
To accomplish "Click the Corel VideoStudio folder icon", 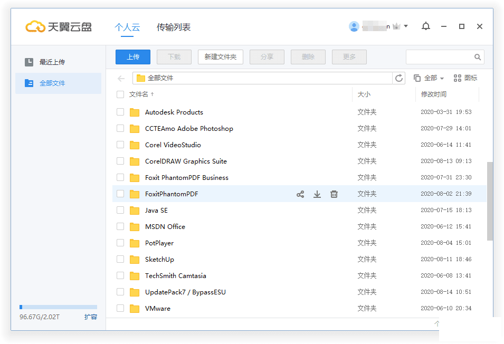I will [135, 145].
